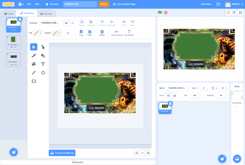Bring selection to Front
Image resolution: width=245 pixels, height=165 pixels.
pyautogui.click(x=124, y=23)
